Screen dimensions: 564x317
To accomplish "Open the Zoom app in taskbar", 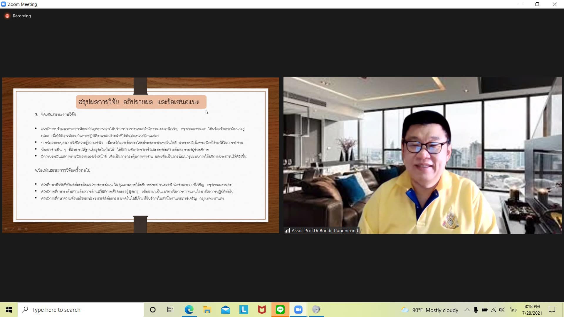I will (298, 310).
